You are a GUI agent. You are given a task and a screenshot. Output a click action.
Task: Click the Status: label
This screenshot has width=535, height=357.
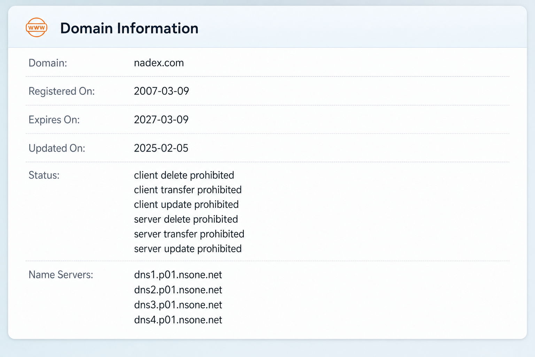click(44, 175)
